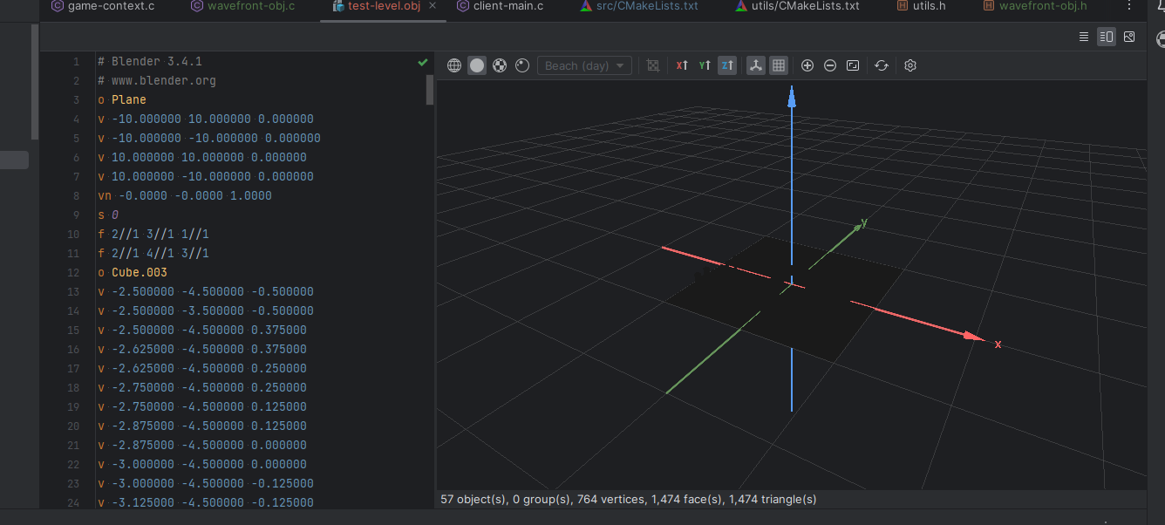Screen dimensions: 1165x525
Task: Click the status text showing 57 object(s)
Action: tap(629, 500)
